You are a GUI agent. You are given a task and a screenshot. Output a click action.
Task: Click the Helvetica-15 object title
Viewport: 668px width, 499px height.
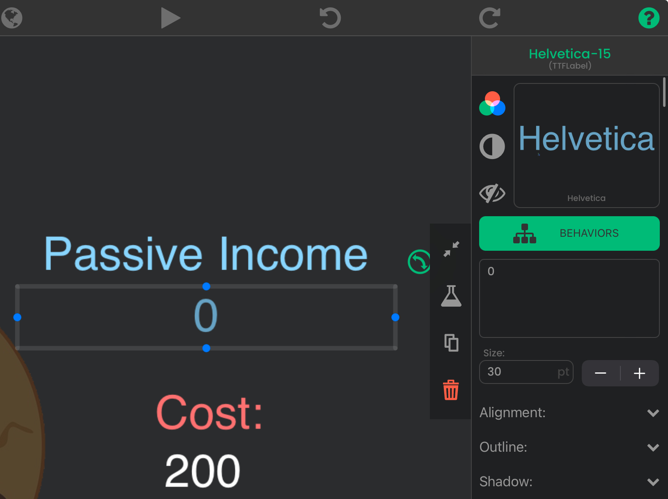click(569, 54)
